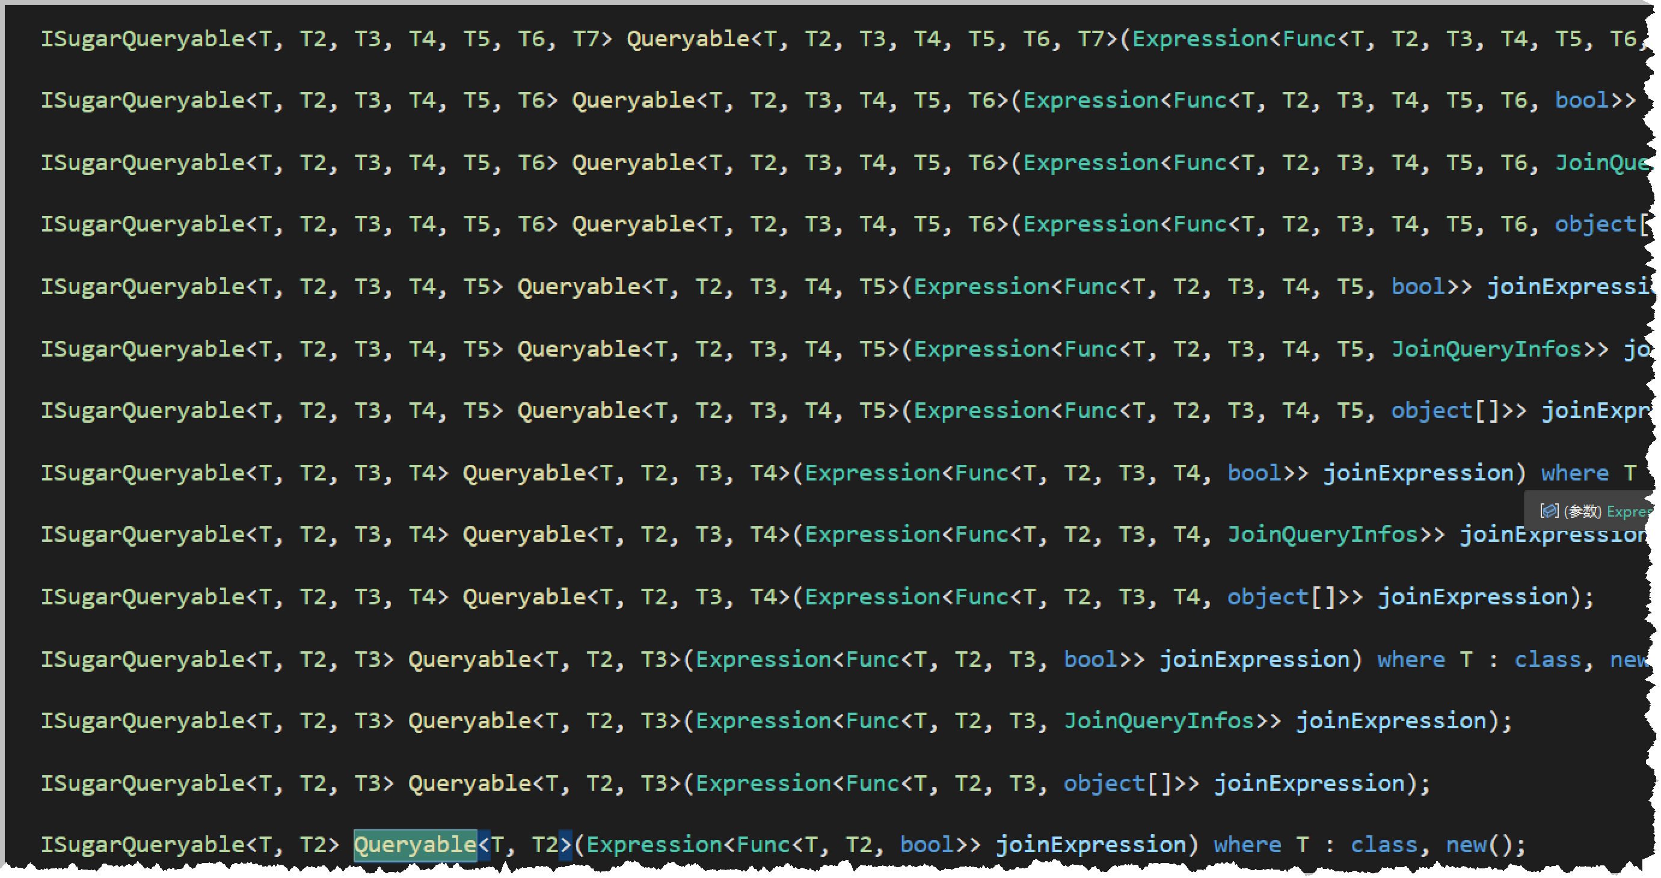Screen dimensions: 1661x878
Task: Click the bool keyword in the last line
Action: [x=927, y=844]
